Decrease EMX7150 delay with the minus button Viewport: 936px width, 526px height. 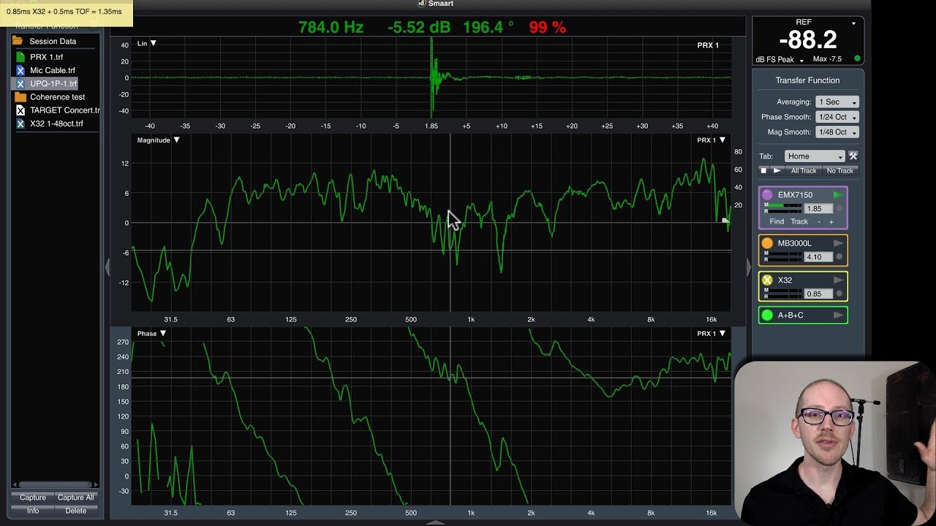tap(819, 221)
